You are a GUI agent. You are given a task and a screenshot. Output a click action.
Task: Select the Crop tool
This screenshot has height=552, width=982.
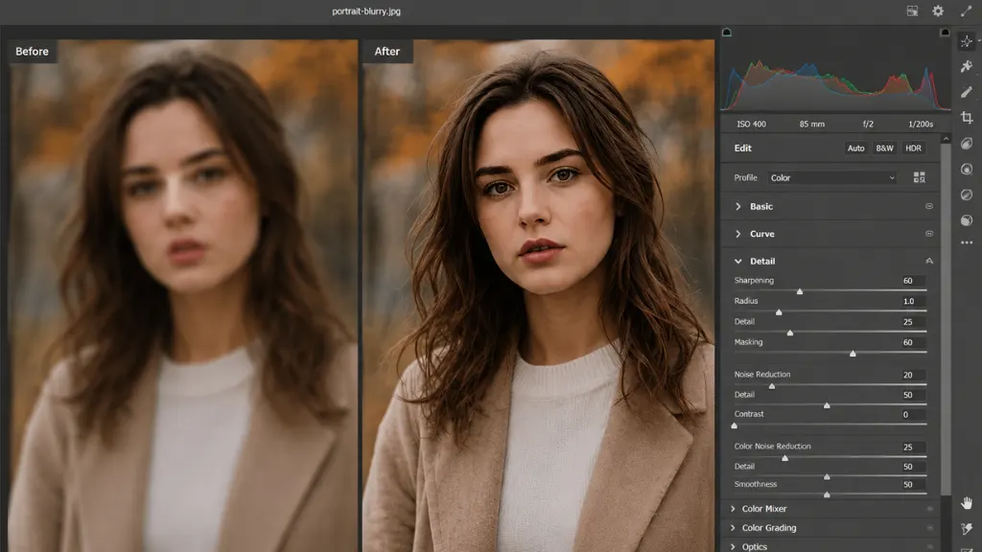(967, 118)
